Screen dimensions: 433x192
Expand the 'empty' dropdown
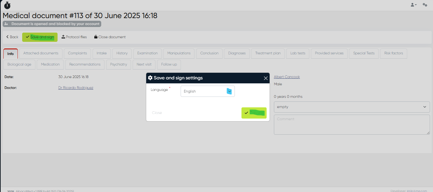pyautogui.click(x=352, y=107)
